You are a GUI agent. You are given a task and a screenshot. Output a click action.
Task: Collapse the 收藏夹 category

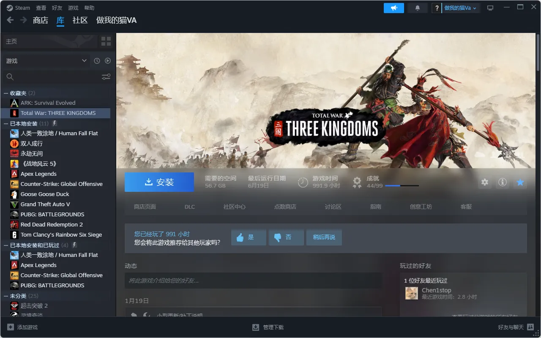6,93
